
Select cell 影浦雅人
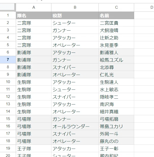pyautogui.click(x=116, y=52)
